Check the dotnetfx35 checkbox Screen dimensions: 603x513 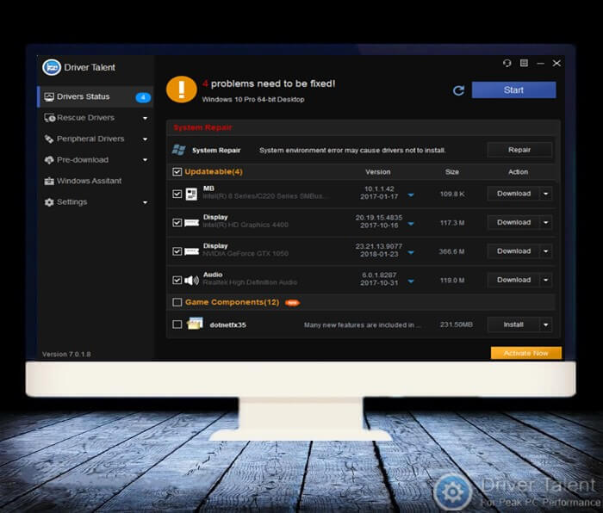pos(177,324)
